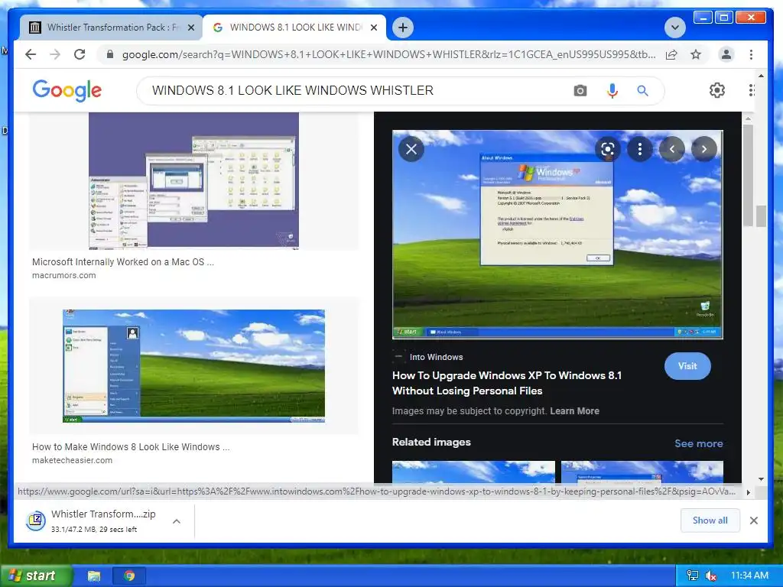Image resolution: width=783 pixels, height=587 pixels.
Task: Reload the page with the refresh icon
Action: 80,54
